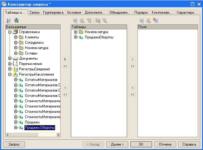Expand Номенклатура in the Таблицы panel
Screen dimensions: 203x150
[x=75, y=32]
